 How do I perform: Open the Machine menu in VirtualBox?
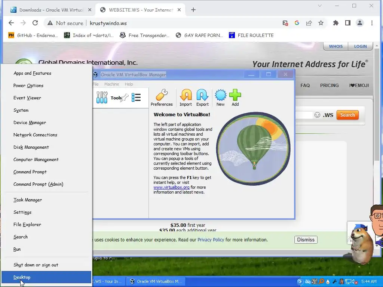coord(111,84)
